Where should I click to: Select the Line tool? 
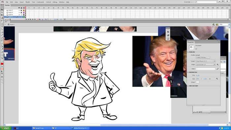2,29
